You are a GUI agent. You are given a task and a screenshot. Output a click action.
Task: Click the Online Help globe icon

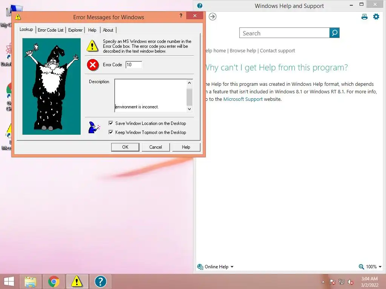tap(200, 267)
